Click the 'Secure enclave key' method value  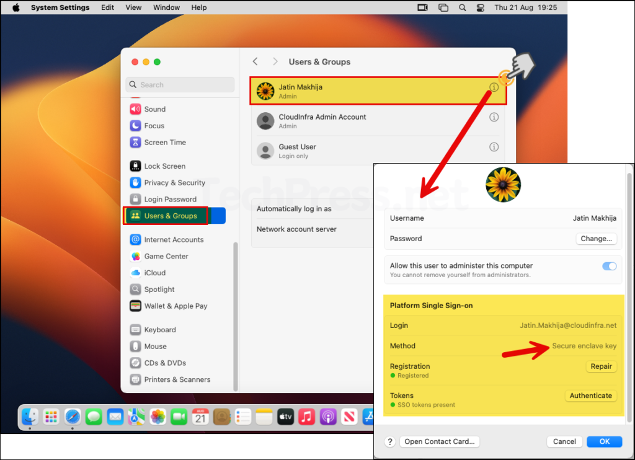(584, 346)
